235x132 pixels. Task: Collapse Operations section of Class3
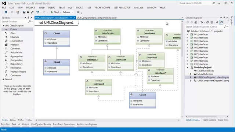(x=131, y=104)
